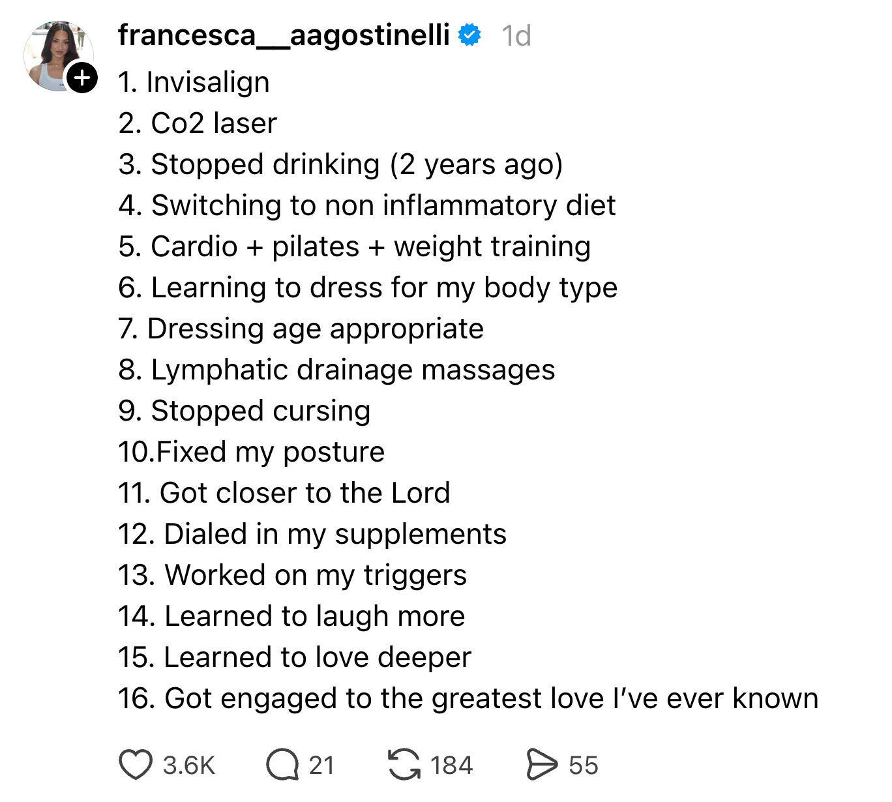Click the "Got engaged to the greatest love" line

[468, 698]
